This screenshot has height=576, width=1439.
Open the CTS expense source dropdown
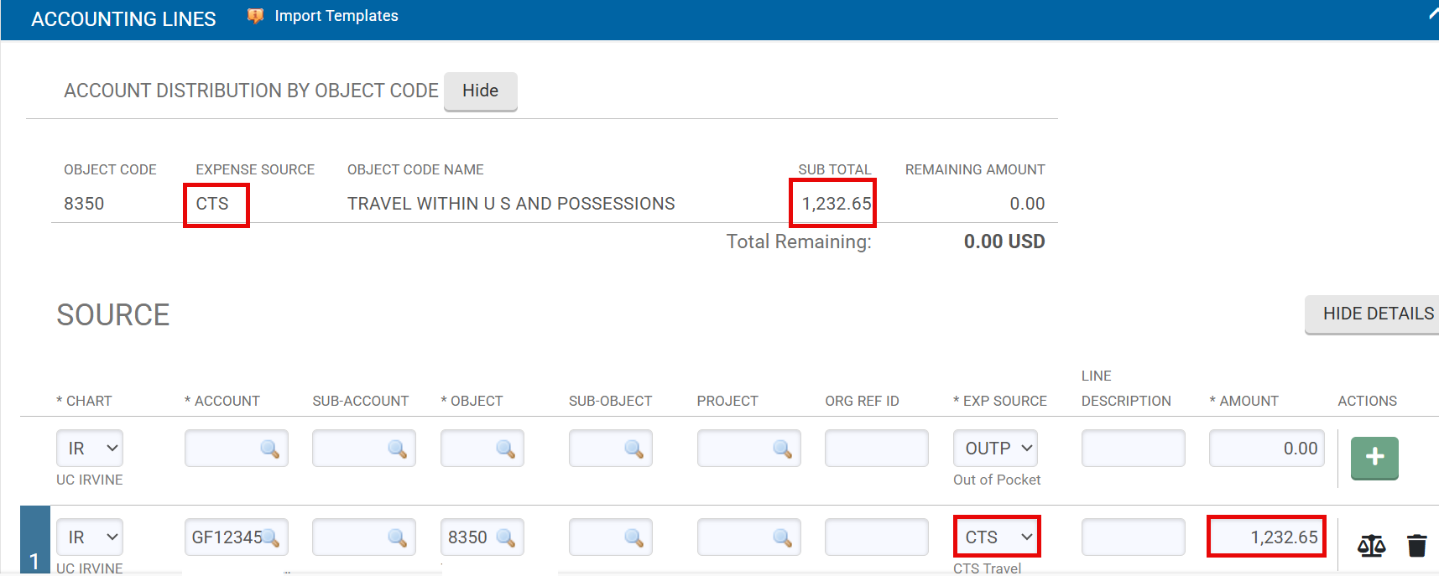[x=996, y=537]
